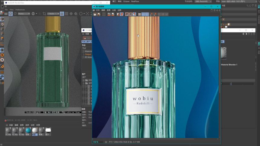Switch to 节点 tab in node editor
Viewport: 260px width, 146px height.
84,41
